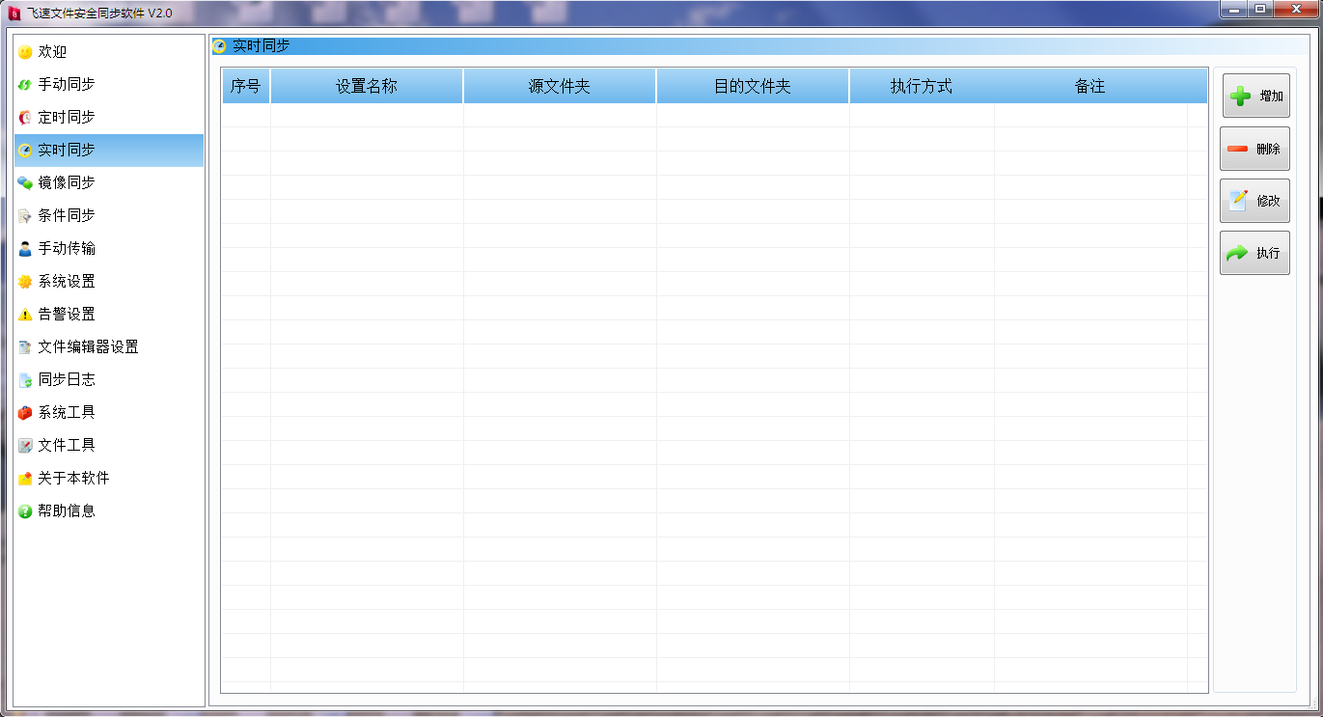Click the 备注 column header
Viewport: 1323px width, 717px height.
[x=1090, y=86]
